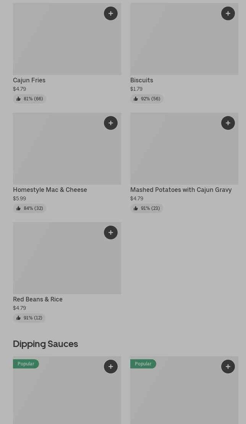This screenshot has width=246, height=424.
Task: Add Mashed Potatoes with Cajun Gravy
Action: click(x=228, y=123)
